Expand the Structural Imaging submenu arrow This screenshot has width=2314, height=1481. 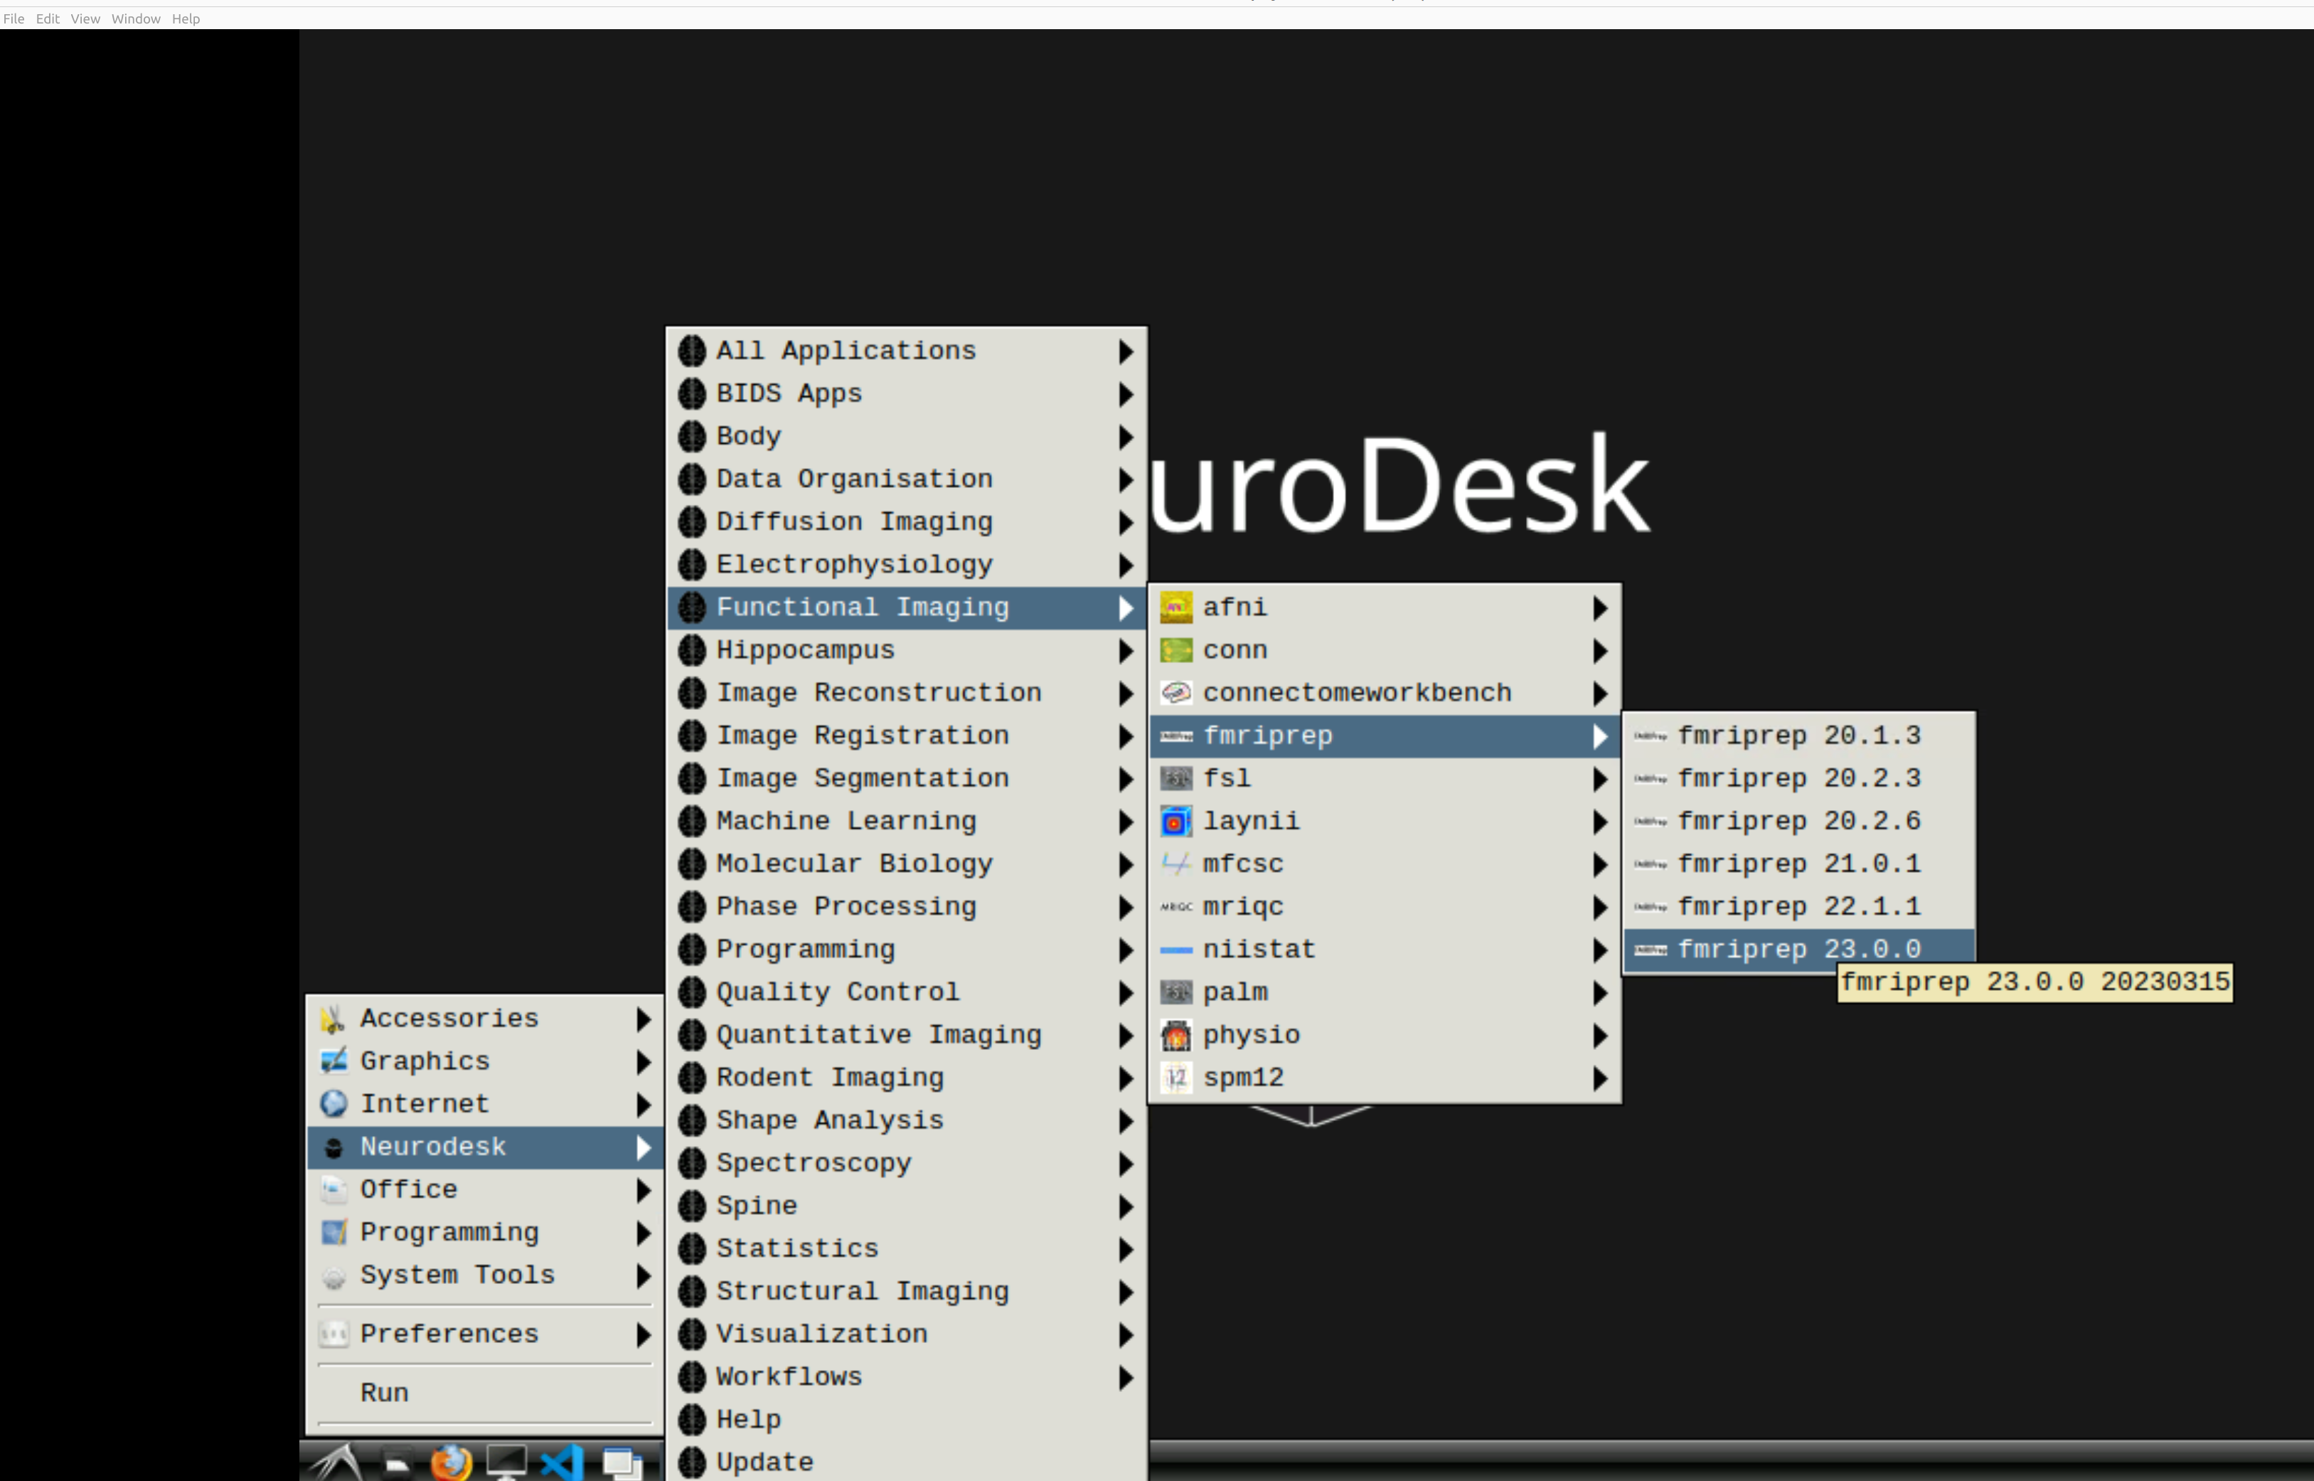(1125, 1292)
